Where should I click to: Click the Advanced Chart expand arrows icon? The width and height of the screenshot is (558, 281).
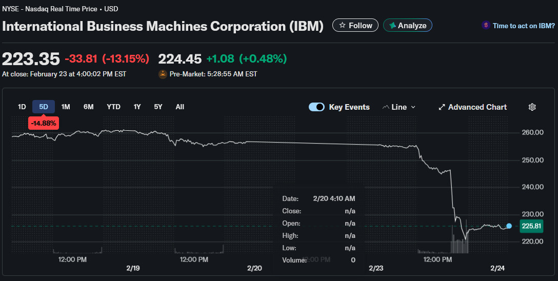tap(442, 107)
